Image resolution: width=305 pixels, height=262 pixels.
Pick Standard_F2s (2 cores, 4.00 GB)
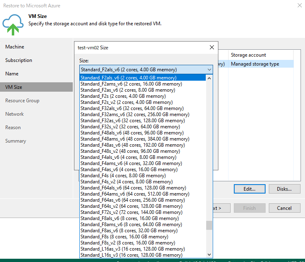pos(143,96)
